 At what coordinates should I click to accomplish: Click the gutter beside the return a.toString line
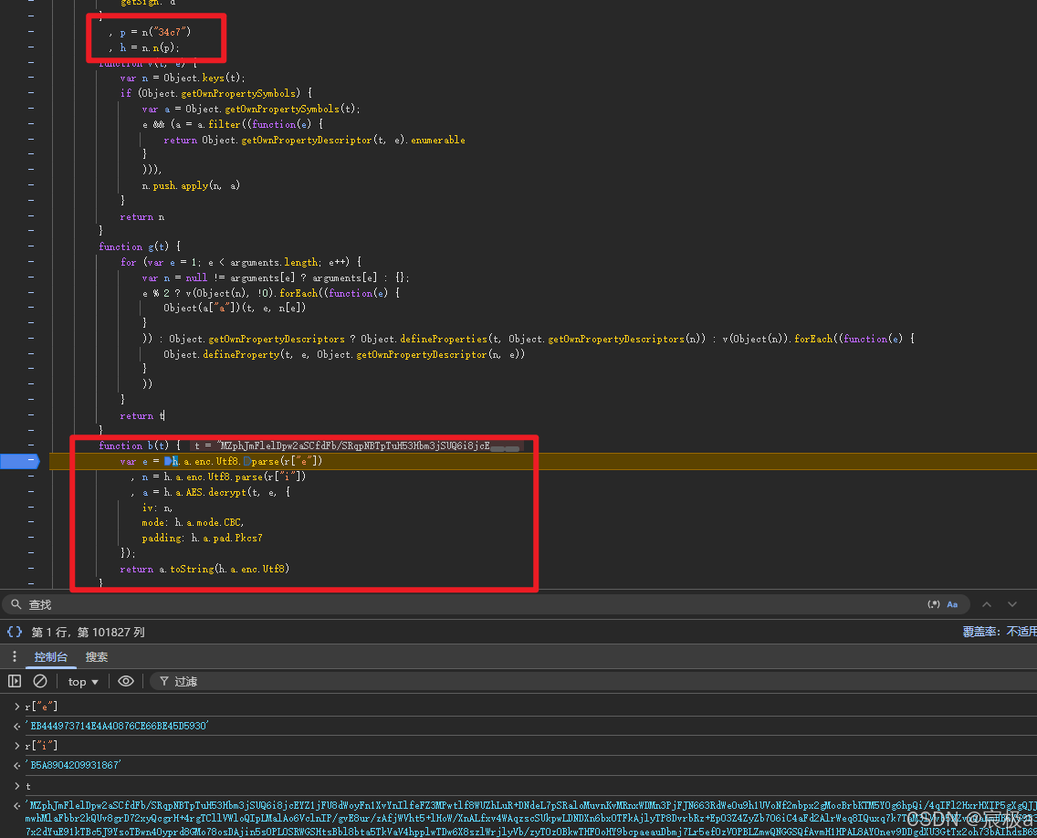coord(31,568)
